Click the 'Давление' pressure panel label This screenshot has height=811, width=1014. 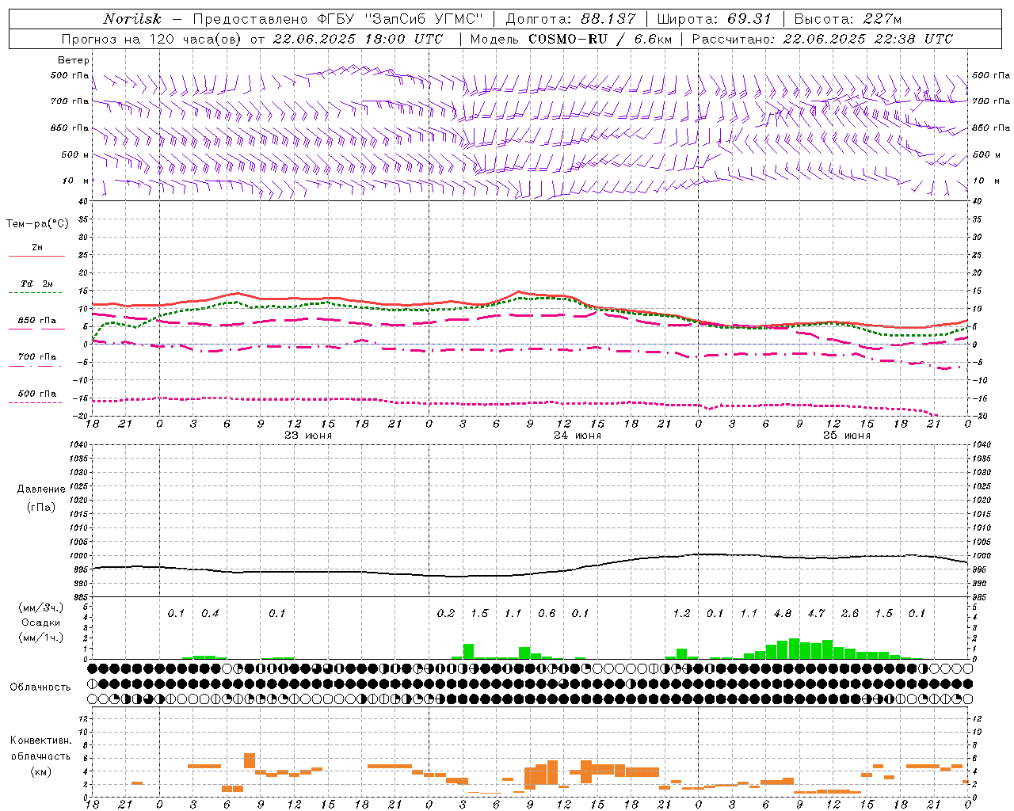click(41, 489)
